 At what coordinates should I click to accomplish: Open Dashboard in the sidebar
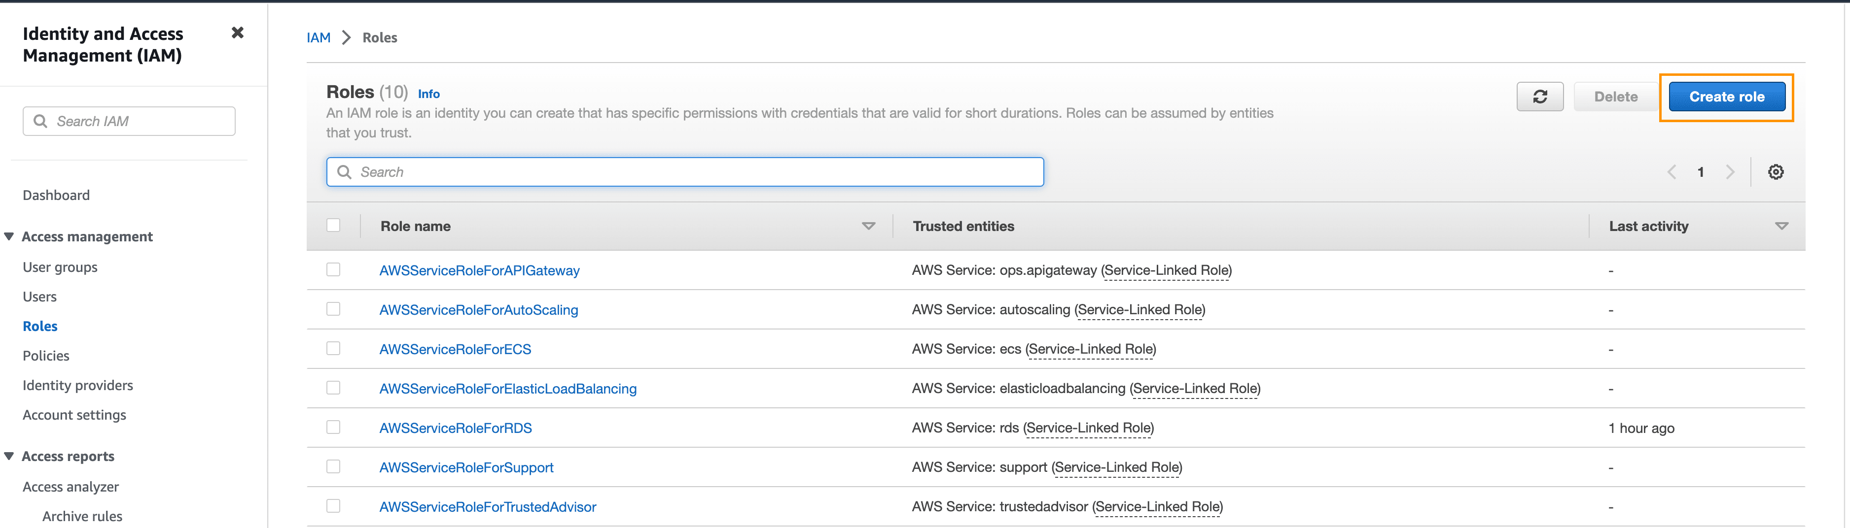point(56,195)
